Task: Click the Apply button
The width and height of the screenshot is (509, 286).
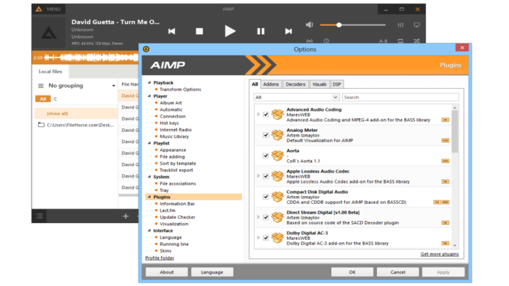Action: (x=443, y=272)
